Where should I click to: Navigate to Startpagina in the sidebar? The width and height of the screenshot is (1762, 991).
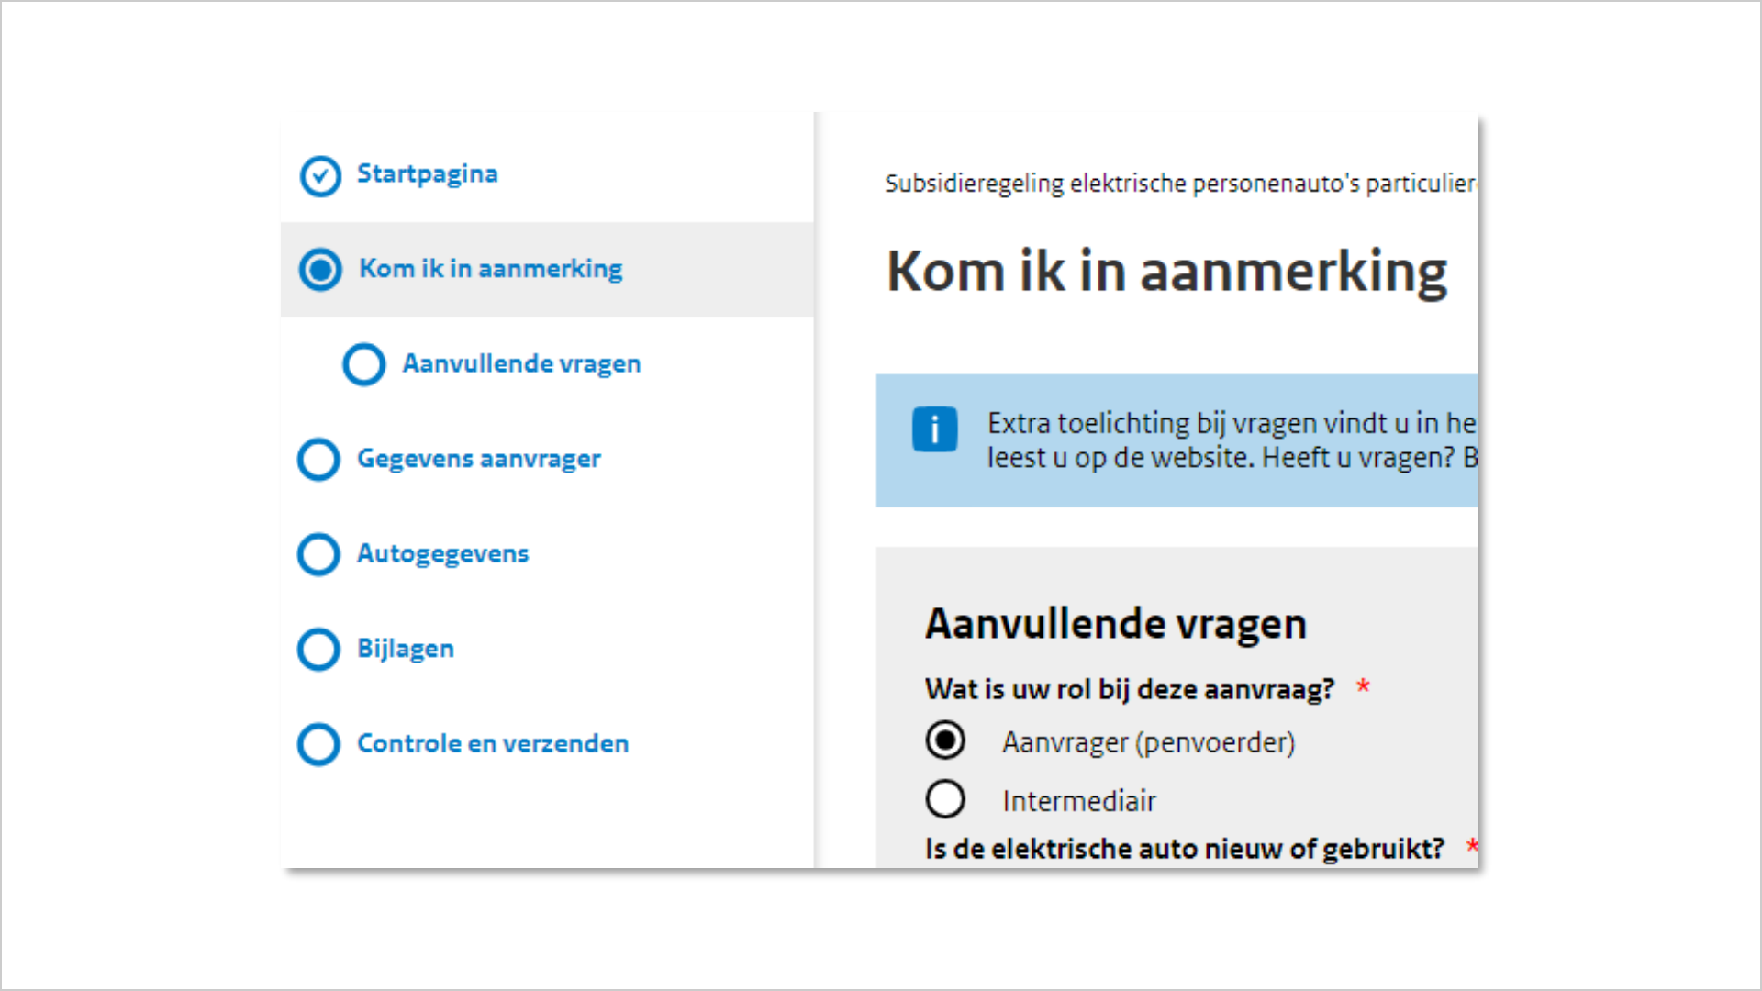click(427, 173)
